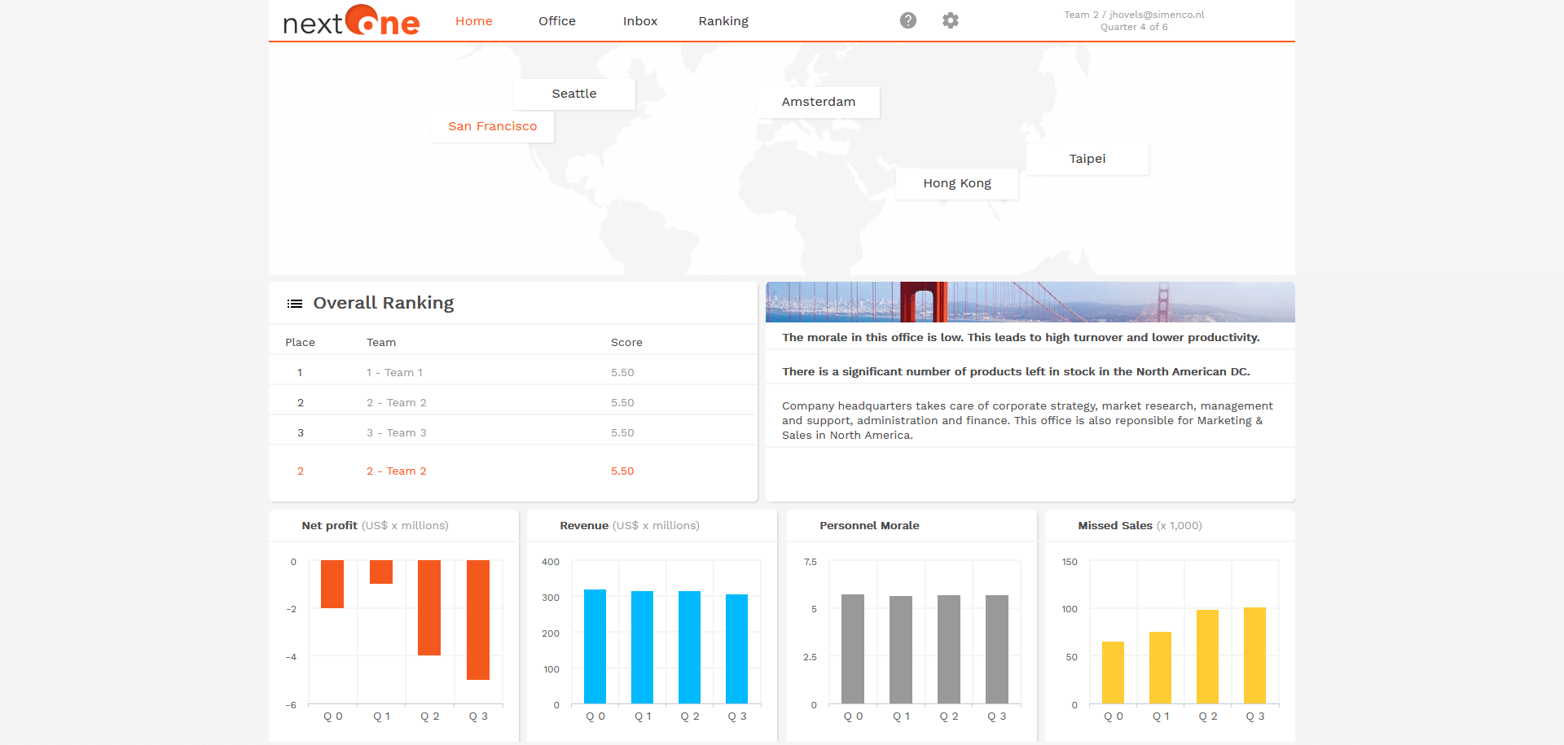Navigate to the Ranking page

pos(723,21)
